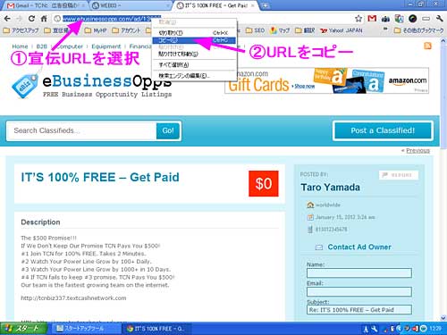Click the IME 'A' icon in taskbar
Viewport: 447px width, 335px height.
click(366, 329)
